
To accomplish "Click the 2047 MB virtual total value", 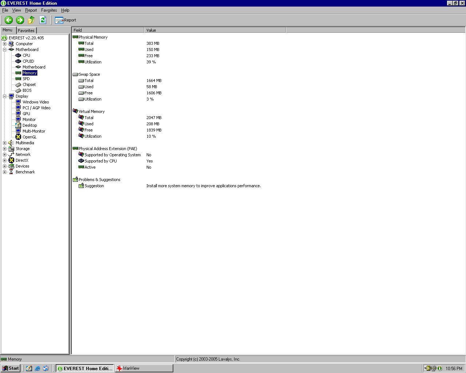I will tap(154, 118).
